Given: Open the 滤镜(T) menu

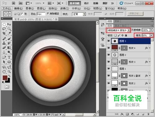Looking at the screenshot, I should tap(65, 8).
